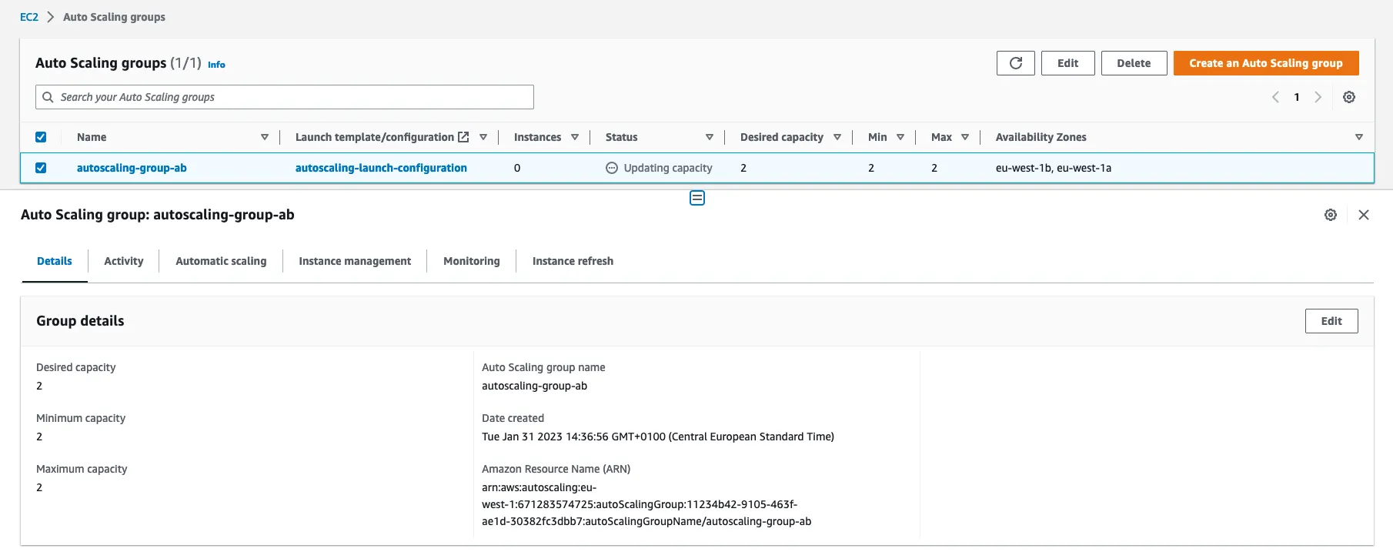Close the Auto Scaling group details panel
The width and height of the screenshot is (1393, 552).
pyautogui.click(x=1364, y=215)
